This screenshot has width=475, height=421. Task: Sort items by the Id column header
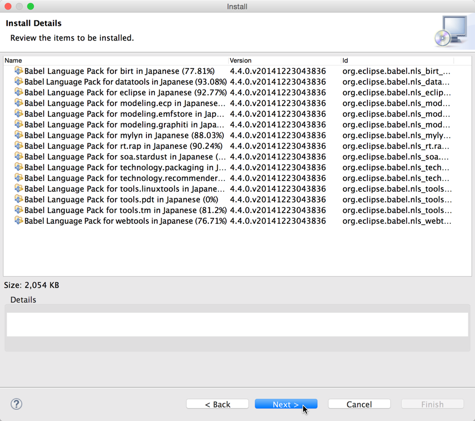397,60
